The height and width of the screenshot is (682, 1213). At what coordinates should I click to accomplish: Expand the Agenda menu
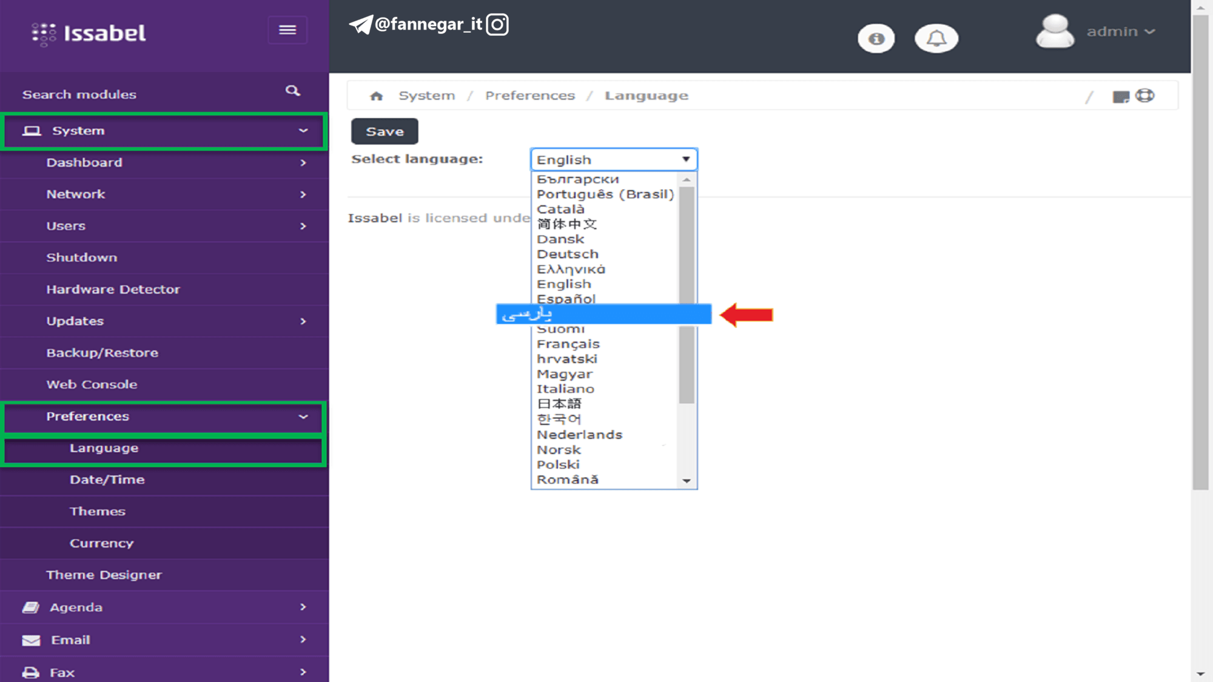click(x=303, y=607)
